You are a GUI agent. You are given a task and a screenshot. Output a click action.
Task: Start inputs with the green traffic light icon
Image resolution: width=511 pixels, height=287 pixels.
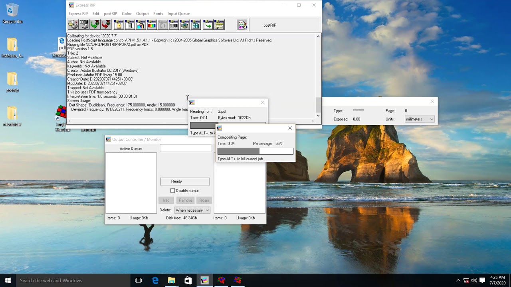(95, 25)
